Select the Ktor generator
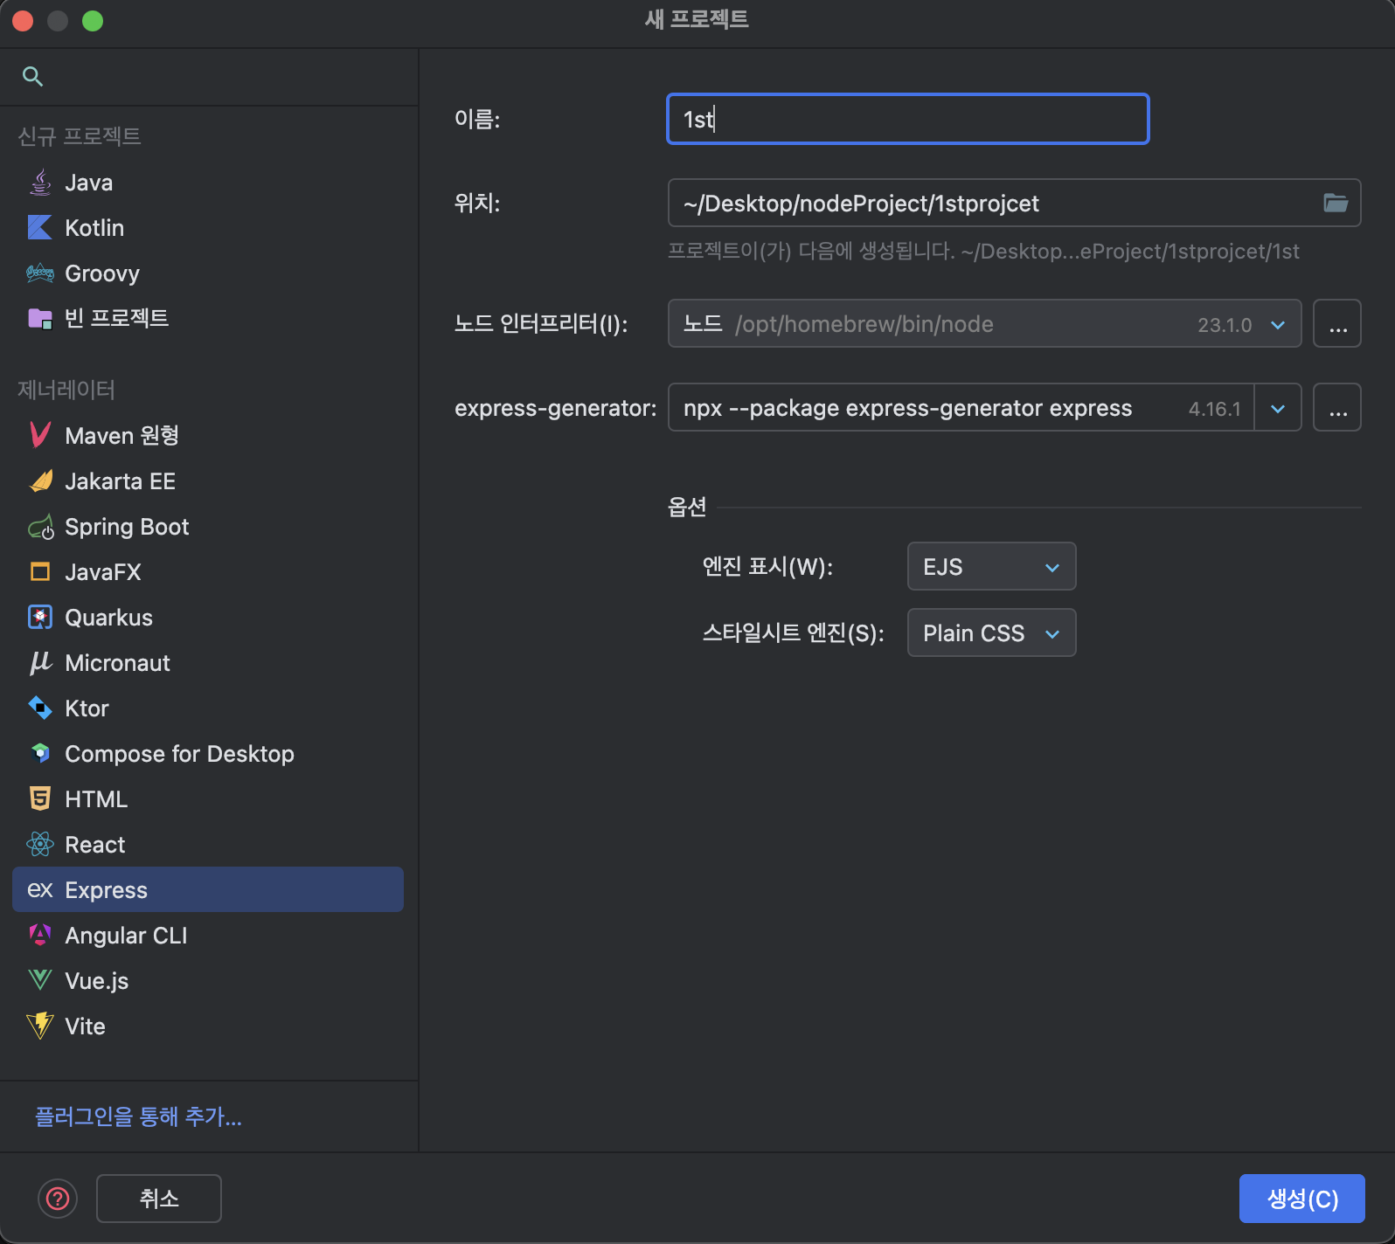Image resolution: width=1395 pixels, height=1244 pixels. click(x=208, y=708)
